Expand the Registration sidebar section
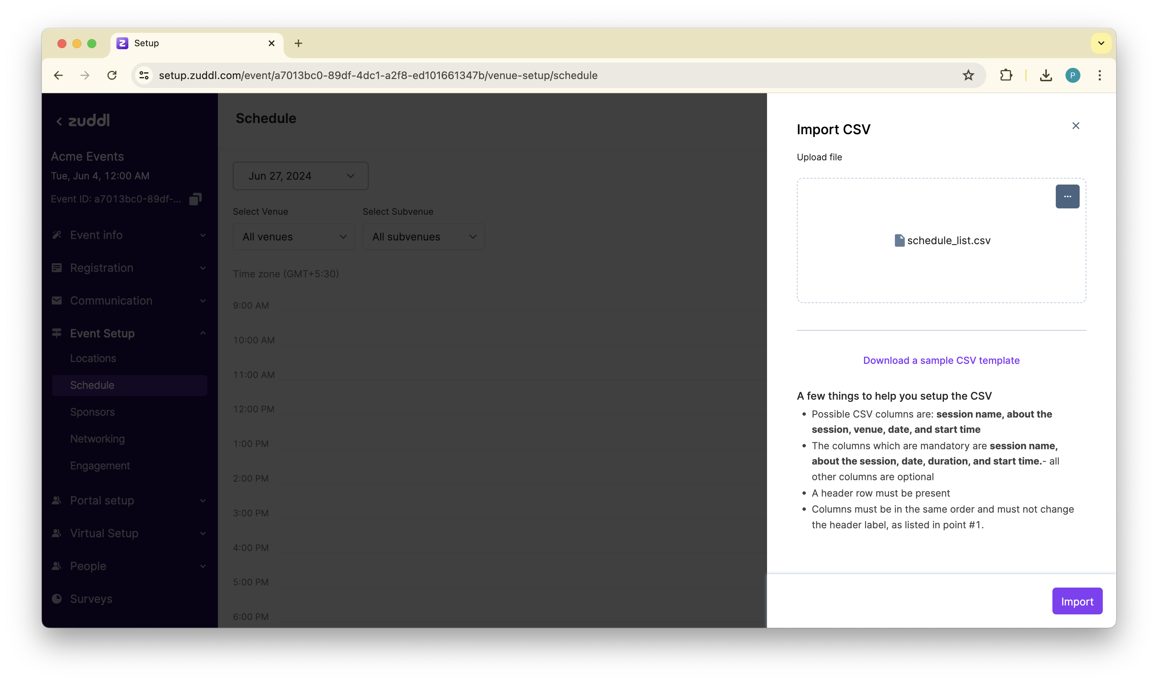Screen dimensions: 1158x683 [129, 268]
